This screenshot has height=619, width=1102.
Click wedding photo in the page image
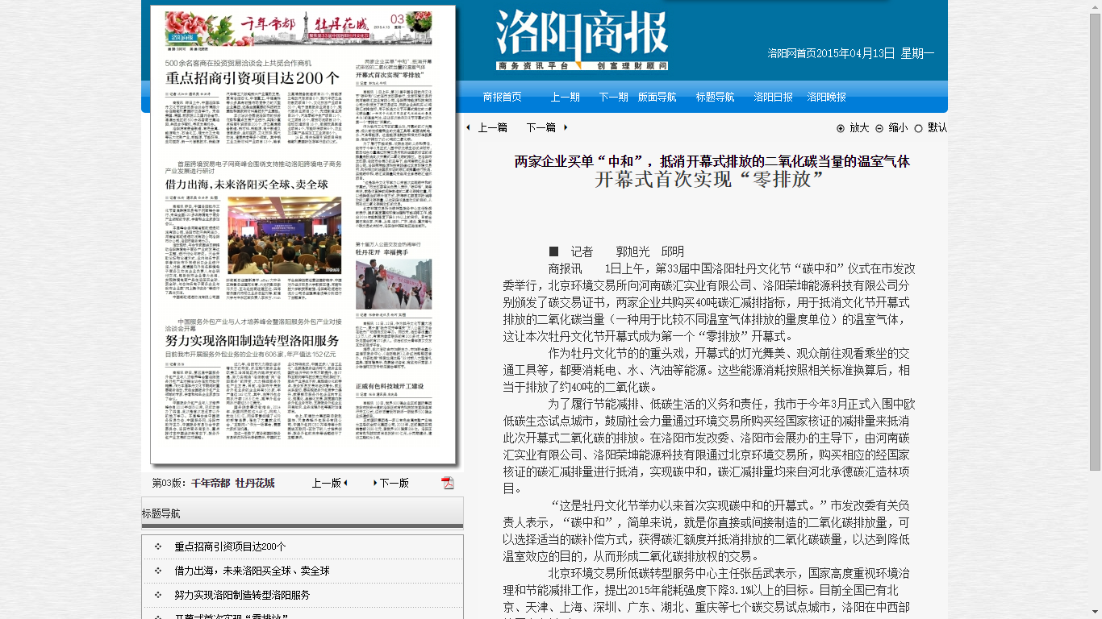394,283
